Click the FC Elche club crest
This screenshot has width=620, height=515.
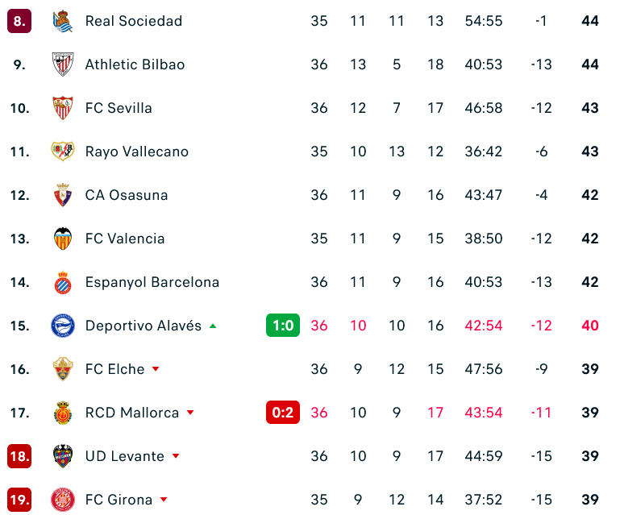[63, 369]
